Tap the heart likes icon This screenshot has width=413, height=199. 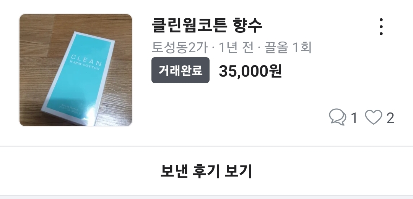[374, 117]
